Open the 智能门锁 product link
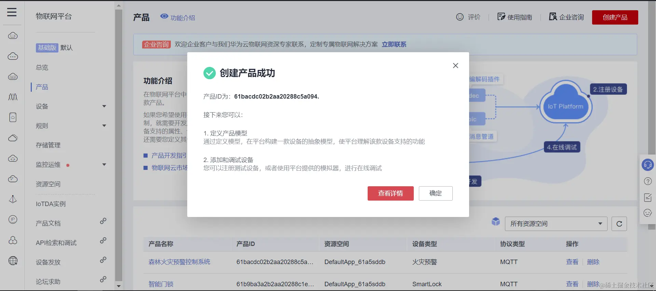 pyautogui.click(x=161, y=284)
